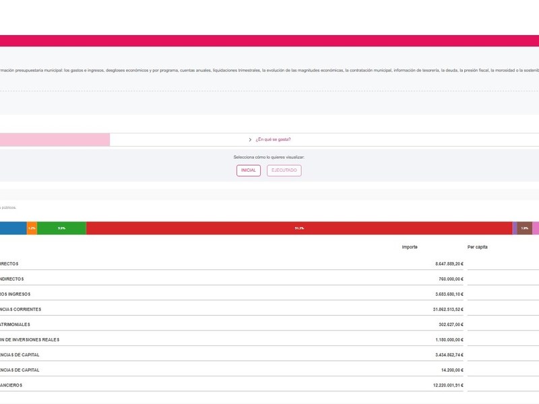The image size is (539, 404).
Task: Click the 'Importe' column header
Action: (410, 247)
